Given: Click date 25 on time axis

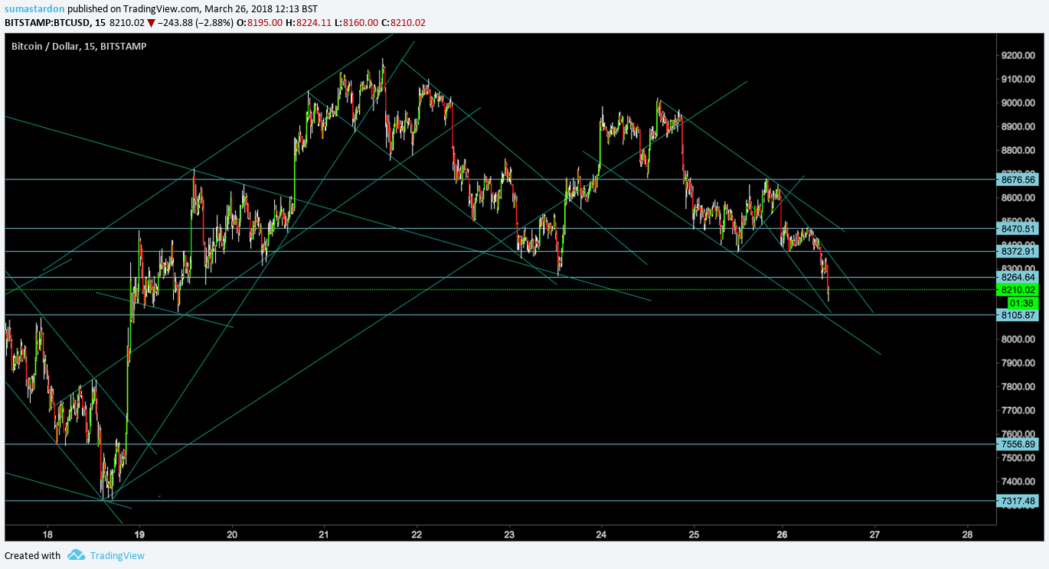Looking at the screenshot, I should 693,534.
